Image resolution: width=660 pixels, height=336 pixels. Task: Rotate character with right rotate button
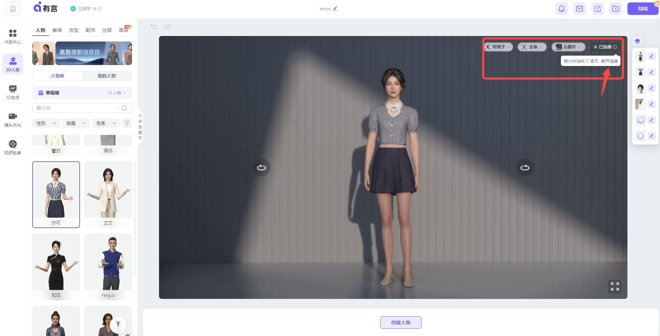pyautogui.click(x=525, y=167)
